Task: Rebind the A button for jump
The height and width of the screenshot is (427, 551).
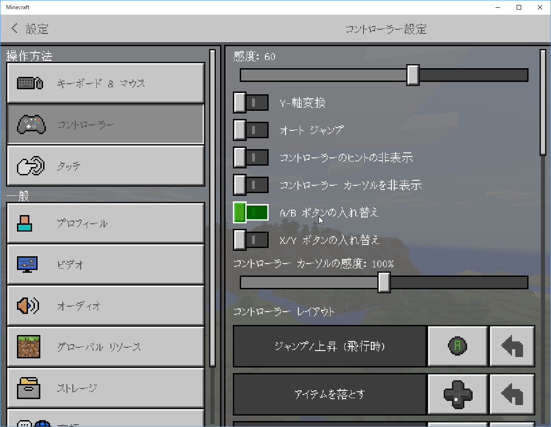Action: [457, 346]
